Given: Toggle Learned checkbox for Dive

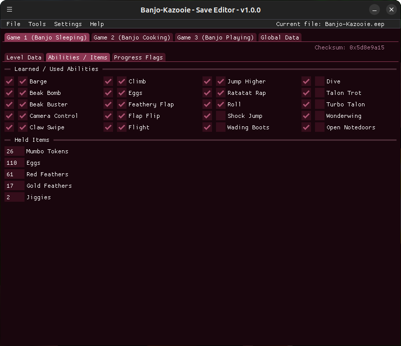Looking at the screenshot, I should [x=306, y=81].
